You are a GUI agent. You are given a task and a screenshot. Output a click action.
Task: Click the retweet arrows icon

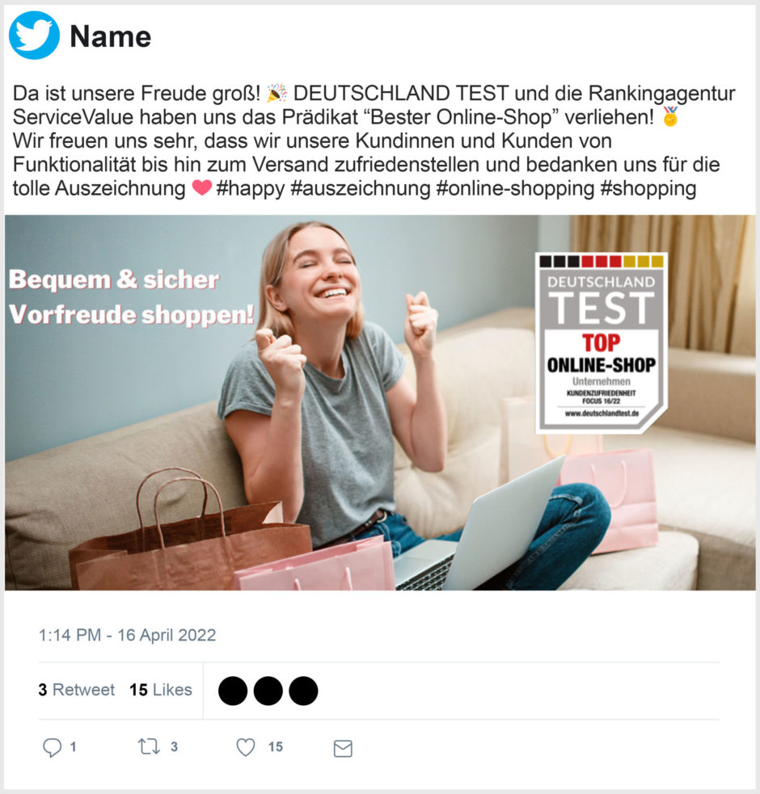point(149,746)
